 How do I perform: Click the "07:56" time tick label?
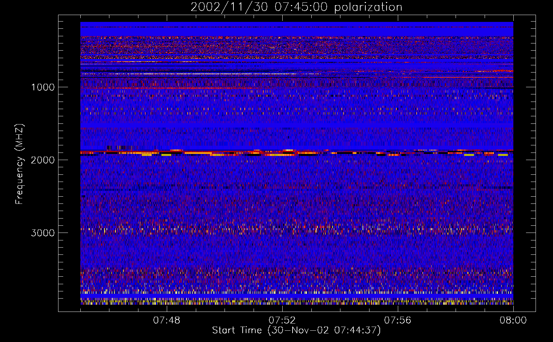(397, 320)
